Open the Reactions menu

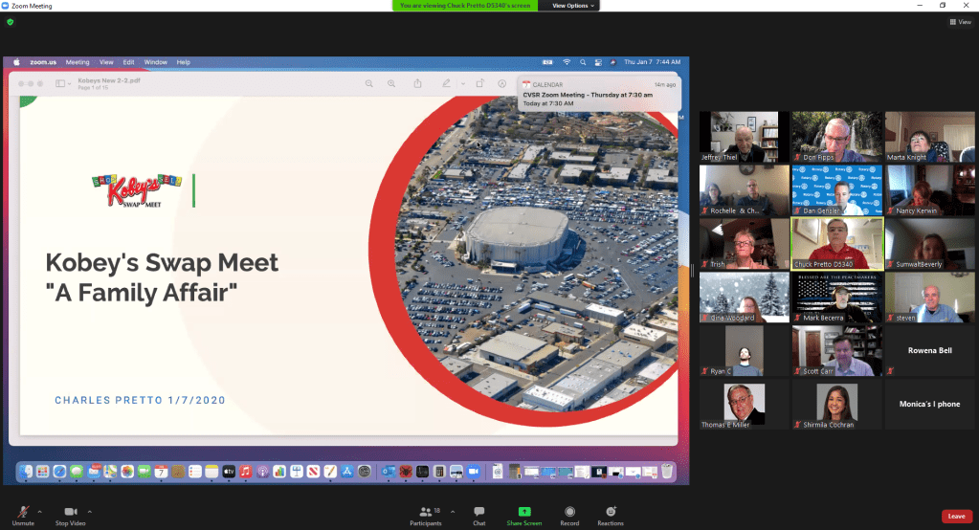coord(611,515)
